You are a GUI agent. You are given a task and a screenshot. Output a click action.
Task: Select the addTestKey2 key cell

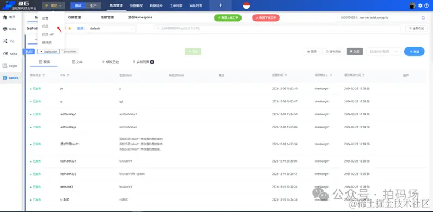tap(68, 127)
